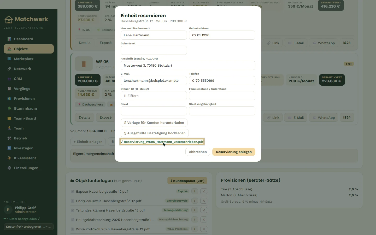376x235 pixels.
Task: Click the button left of X in Exposé row
Action: click(x=195, y=191)
